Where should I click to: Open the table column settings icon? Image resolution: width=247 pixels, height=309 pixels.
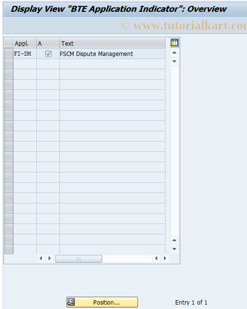pyautogui.click(x=174, y=43)
